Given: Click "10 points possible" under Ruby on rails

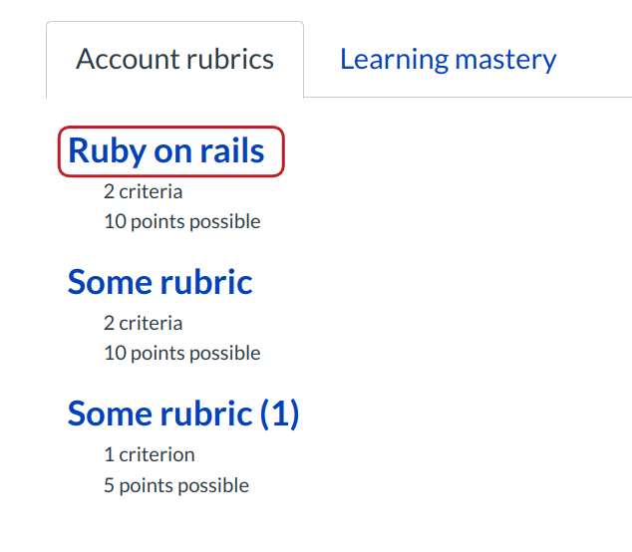Looking at the screenshot, I should [x=181, y=221].
